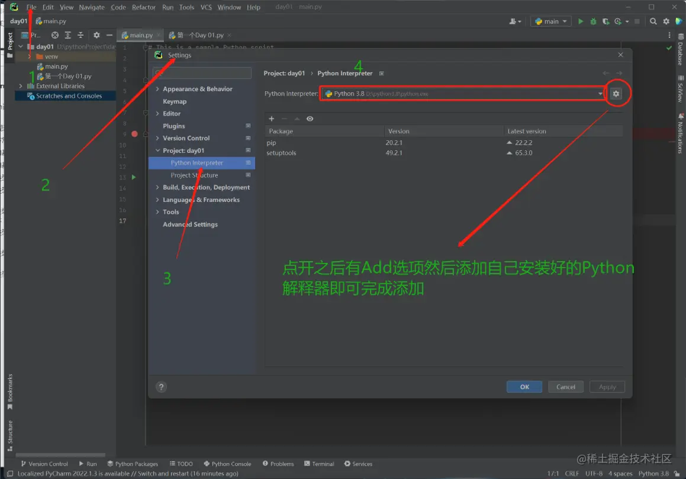Expand Build, Execution, Deployment node
686x479 pixels.
(157, 187)
